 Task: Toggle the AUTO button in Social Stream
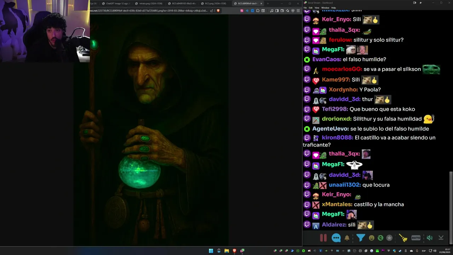pyautogui.click(x=416, y=238)
